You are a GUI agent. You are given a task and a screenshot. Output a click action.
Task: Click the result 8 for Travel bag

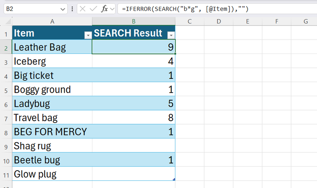tap(133, 118)
